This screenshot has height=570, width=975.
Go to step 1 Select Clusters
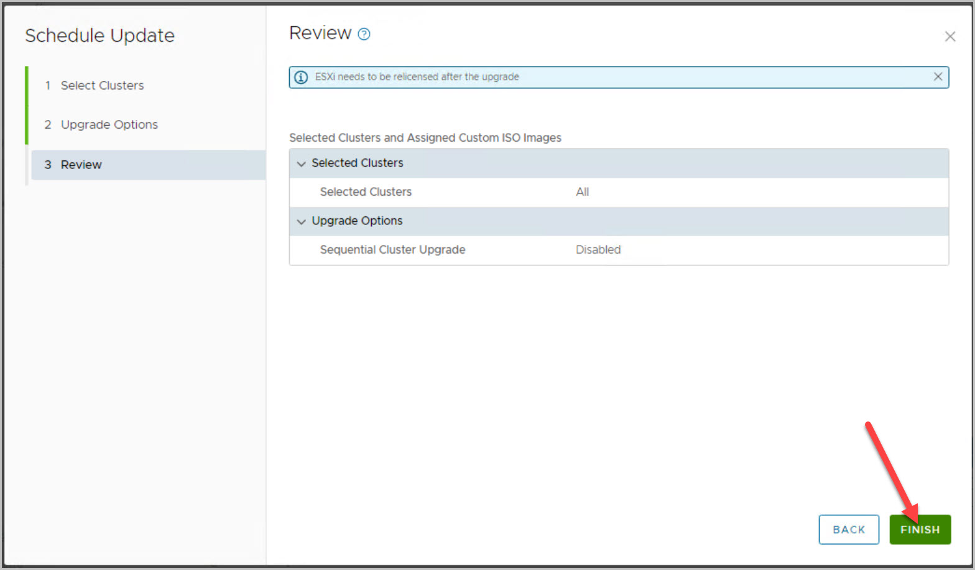[102, 85]
